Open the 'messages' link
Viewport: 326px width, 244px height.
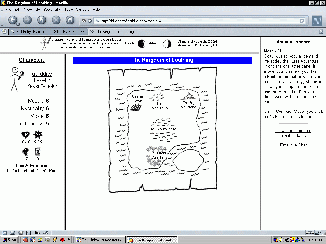(93, 40)
